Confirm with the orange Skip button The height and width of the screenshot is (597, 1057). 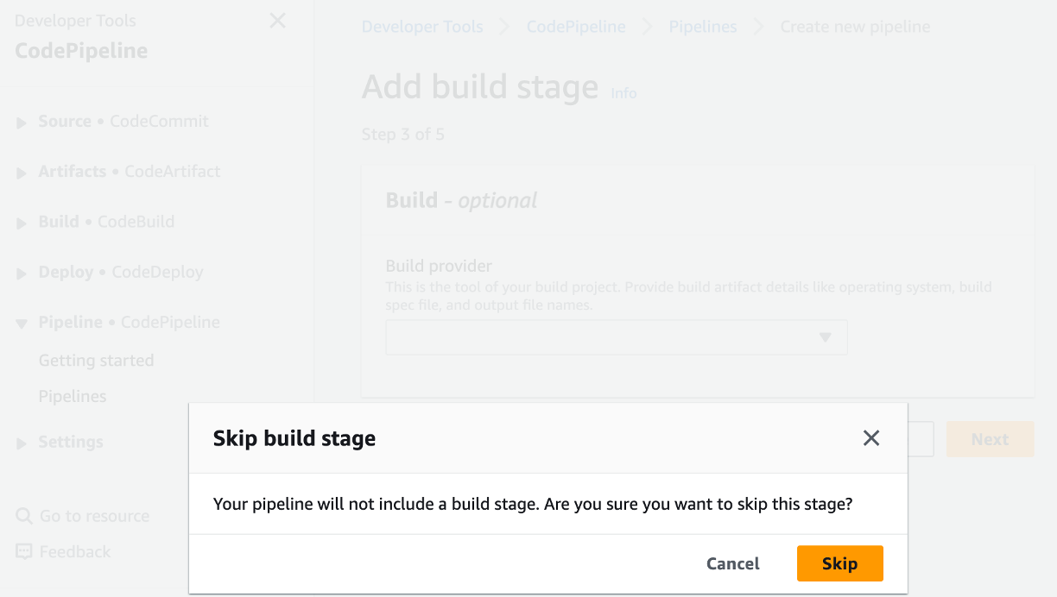tap(839, 563)
